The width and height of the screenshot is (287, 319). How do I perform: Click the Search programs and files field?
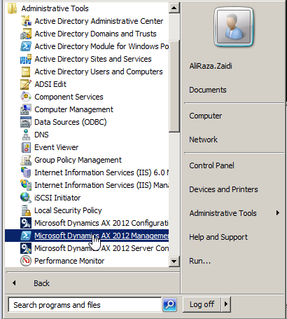[85, 305]
